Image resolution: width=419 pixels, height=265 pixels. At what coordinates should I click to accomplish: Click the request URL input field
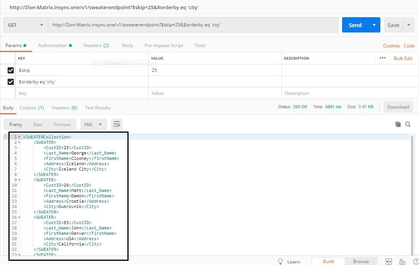pos(191,24)
